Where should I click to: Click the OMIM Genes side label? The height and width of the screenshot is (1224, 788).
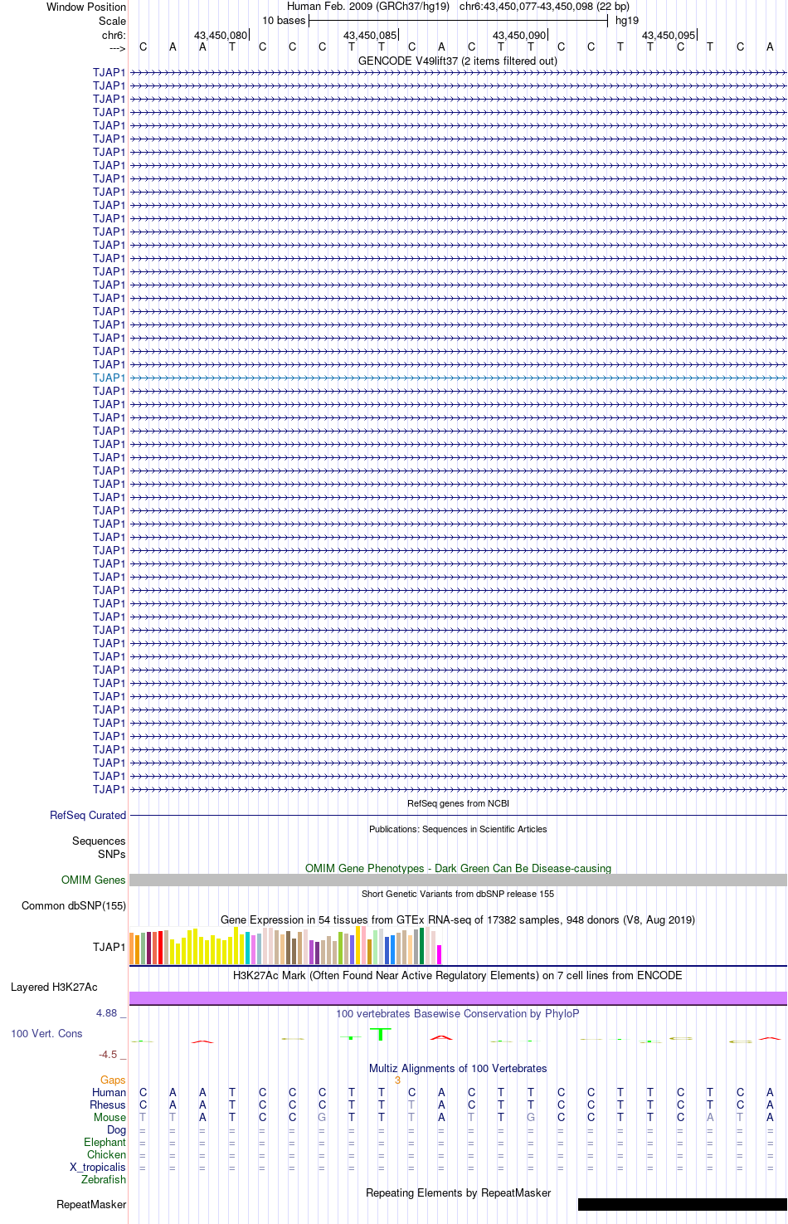94,880
